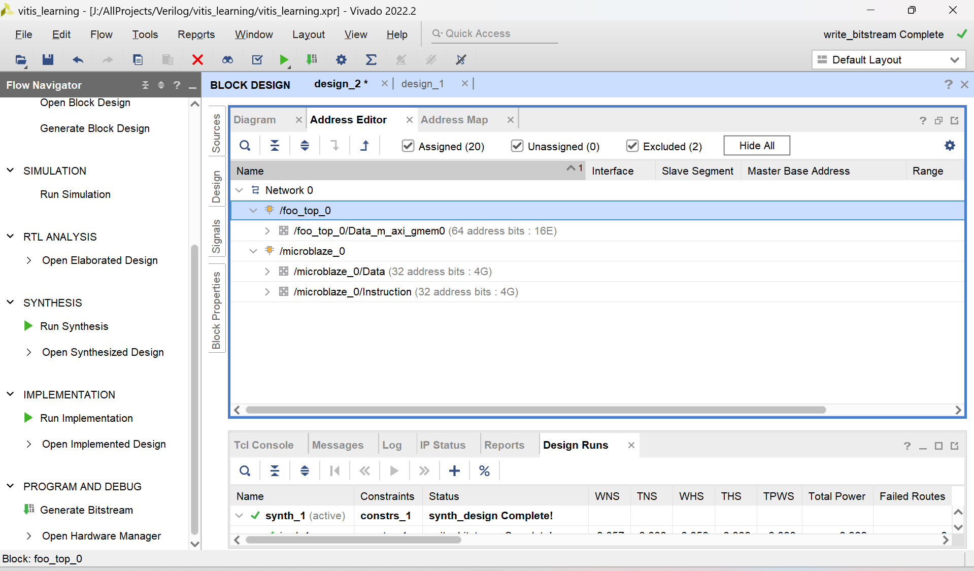
Task: Click Run Simulation
Action: click(x=75, y=194)
